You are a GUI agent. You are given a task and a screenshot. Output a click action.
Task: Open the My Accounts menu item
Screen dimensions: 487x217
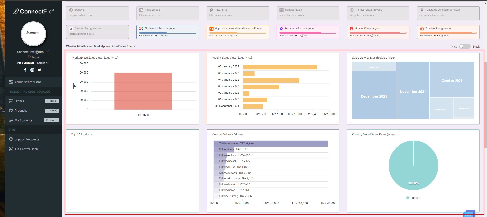(23, 120)
